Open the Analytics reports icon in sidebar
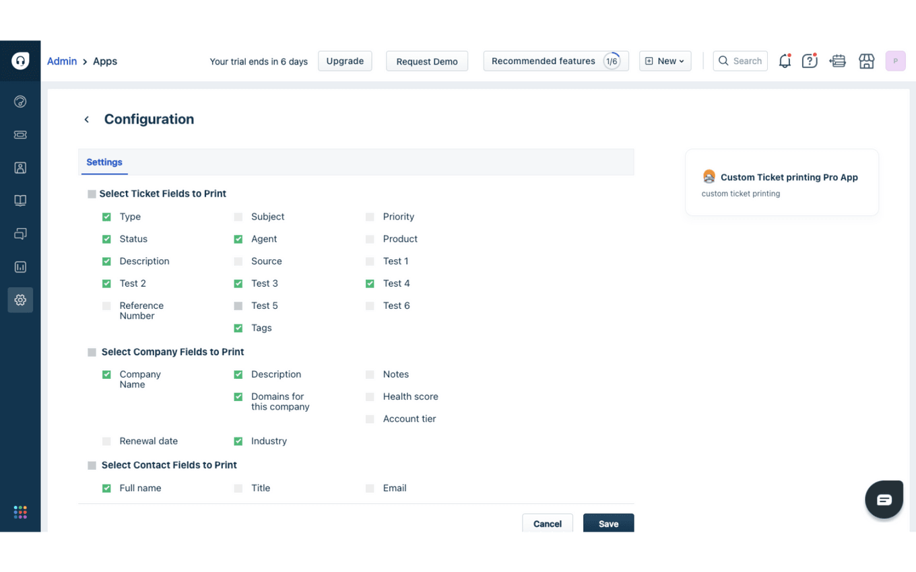The height and width of the screenshot is (572, 916). (20, 267)
